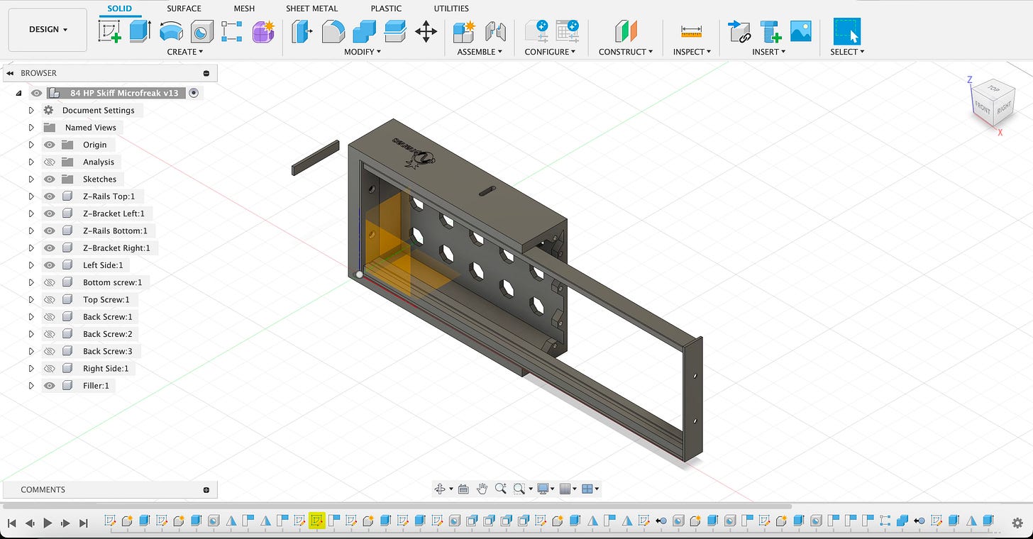1033x539 pixels.
Task: Hide the Z-Rails Top:1 component
Action: tap(50, 196)
